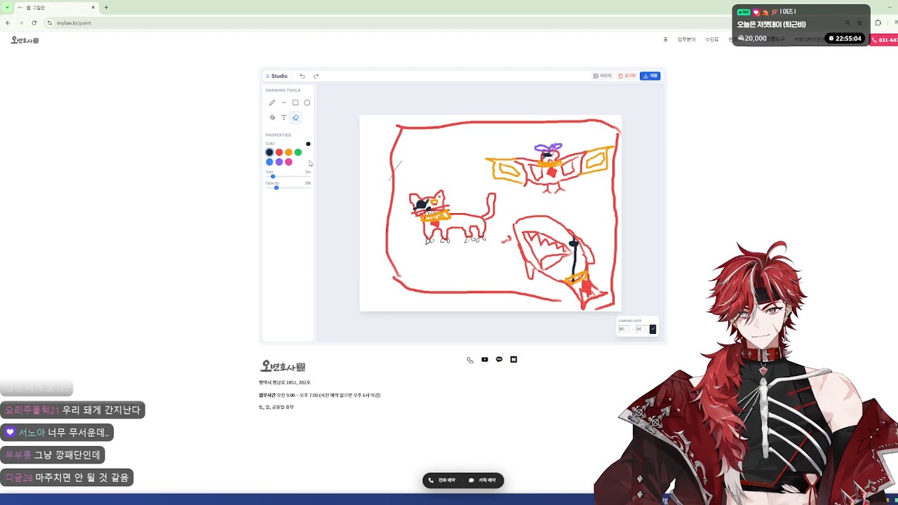Choose the black color swatch
This screenshot has height=505, width=898.
coord(269,152)
